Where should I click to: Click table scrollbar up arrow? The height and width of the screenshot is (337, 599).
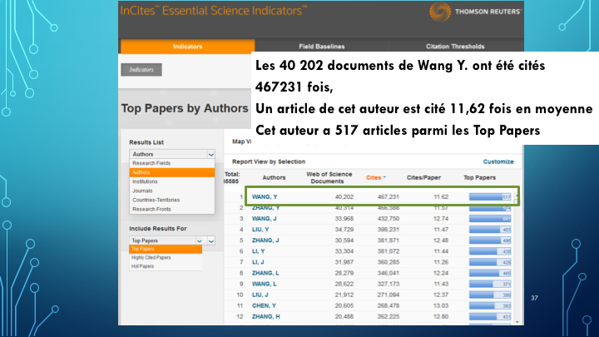tap(517, 196)
